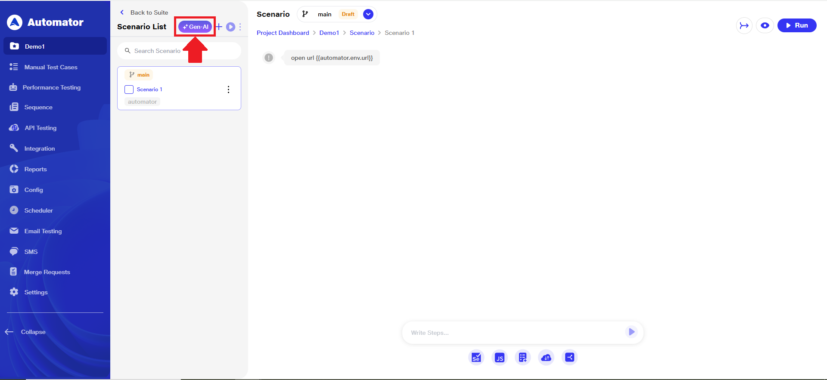Open the JS code icon below steps
Viewport: 827px width, 380px height.
click(x=499, y=358)
